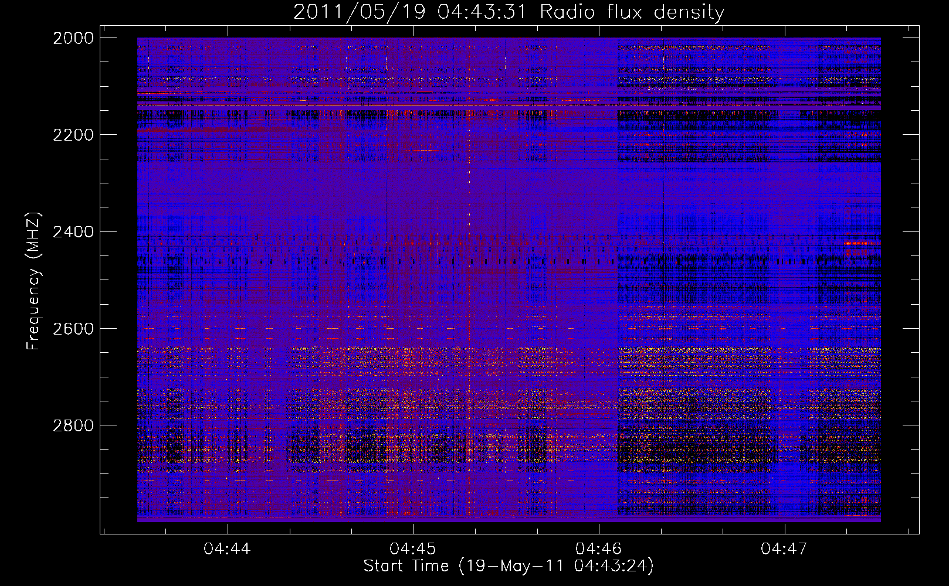Click the '2000' frequency axis label
949x586 pixels.
pos(73,38)
